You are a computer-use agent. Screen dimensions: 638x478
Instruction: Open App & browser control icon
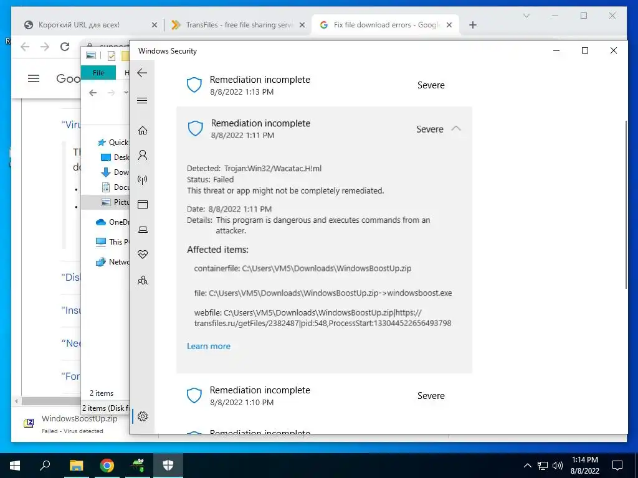coord(143,204)
